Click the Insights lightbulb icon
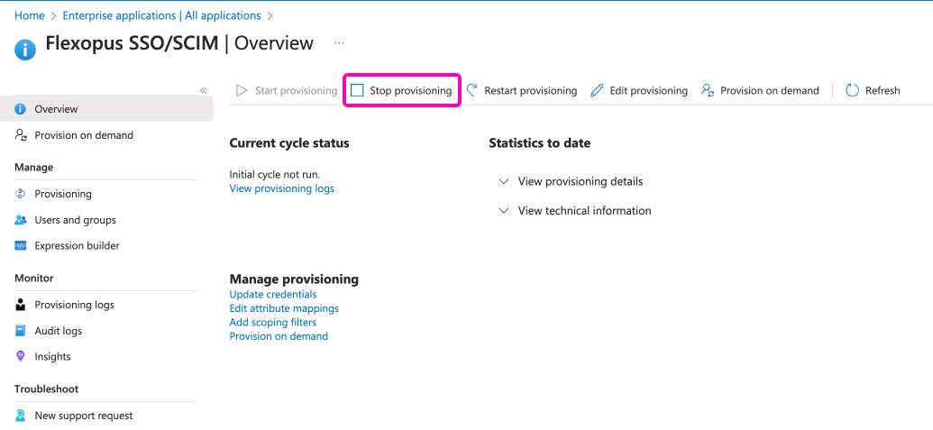Viewport: 933px width, 430px height. coord(21,356)
